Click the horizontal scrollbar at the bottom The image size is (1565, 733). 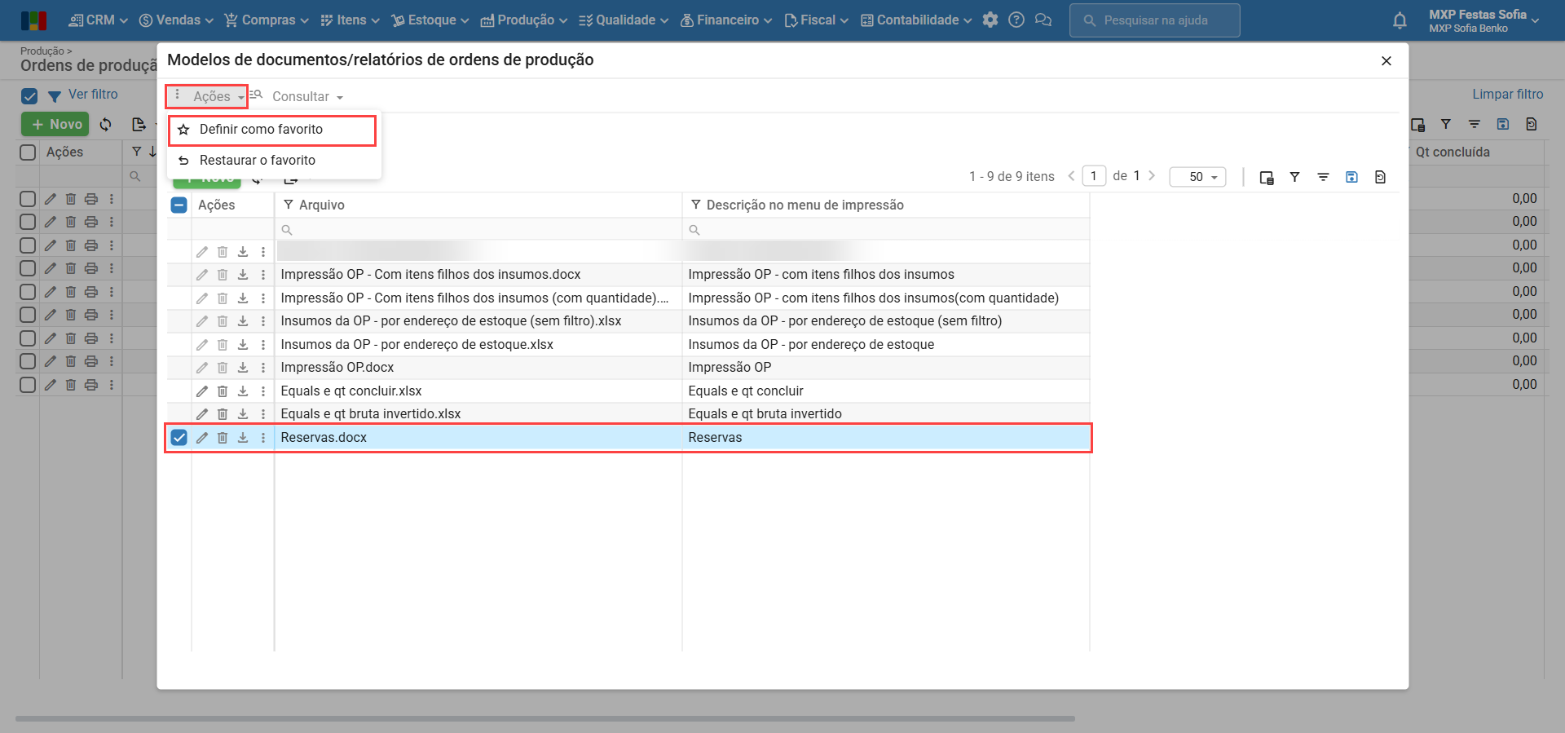(x=544, y=719)
